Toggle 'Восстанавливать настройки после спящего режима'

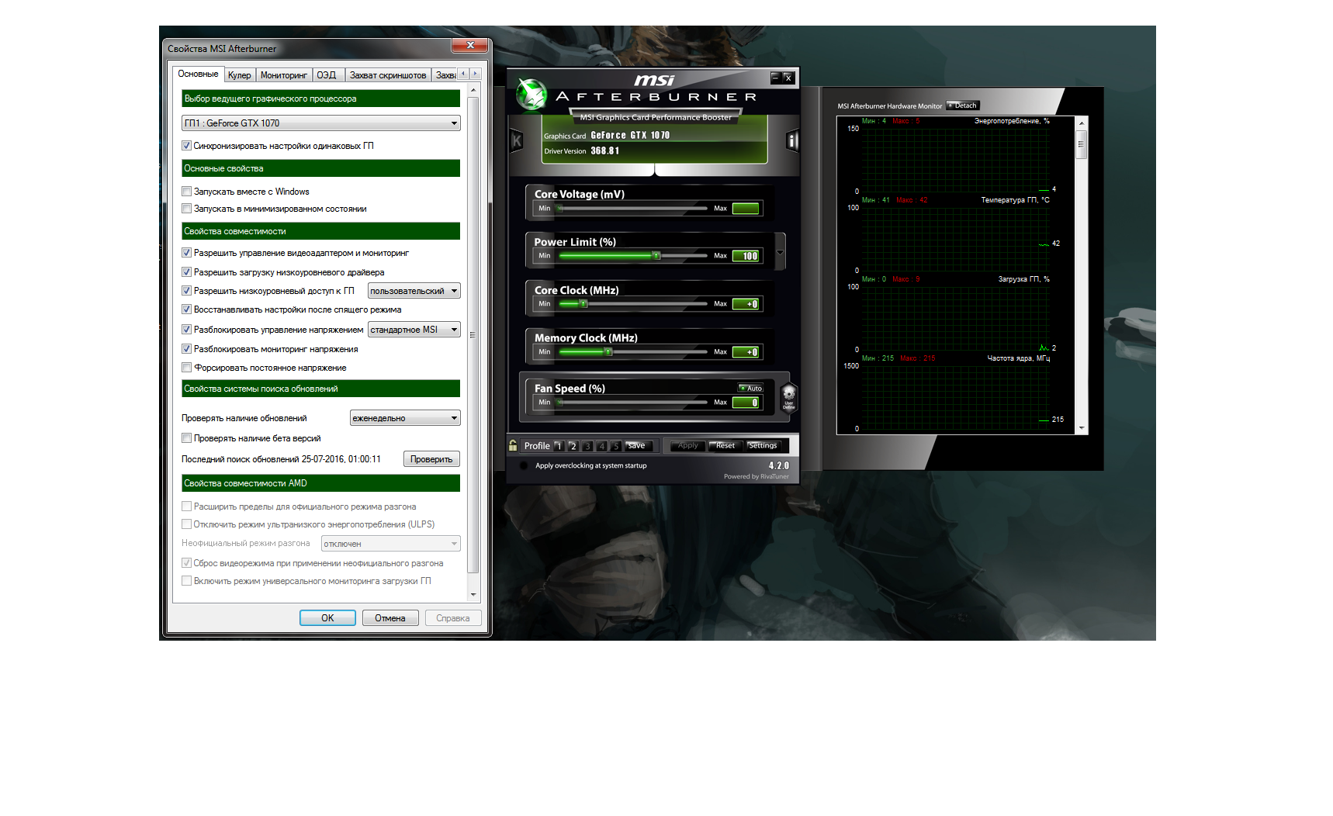point(186,309)
